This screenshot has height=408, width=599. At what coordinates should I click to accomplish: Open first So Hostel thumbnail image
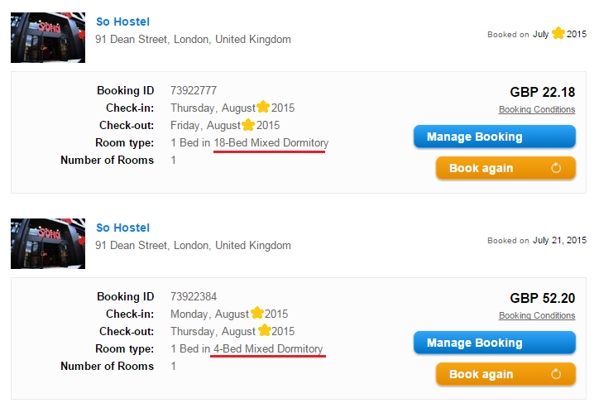[x=48, y=38]
